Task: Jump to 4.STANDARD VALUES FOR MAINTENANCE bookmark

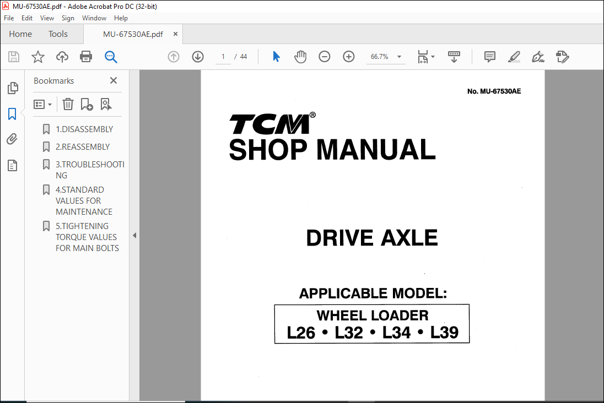Action: coord(84,200)
